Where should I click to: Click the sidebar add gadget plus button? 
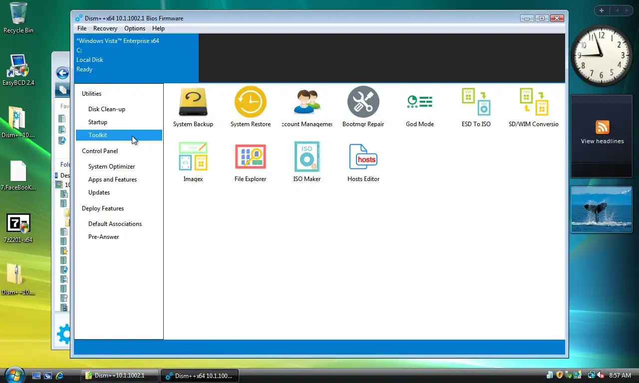tap(602, 10)
